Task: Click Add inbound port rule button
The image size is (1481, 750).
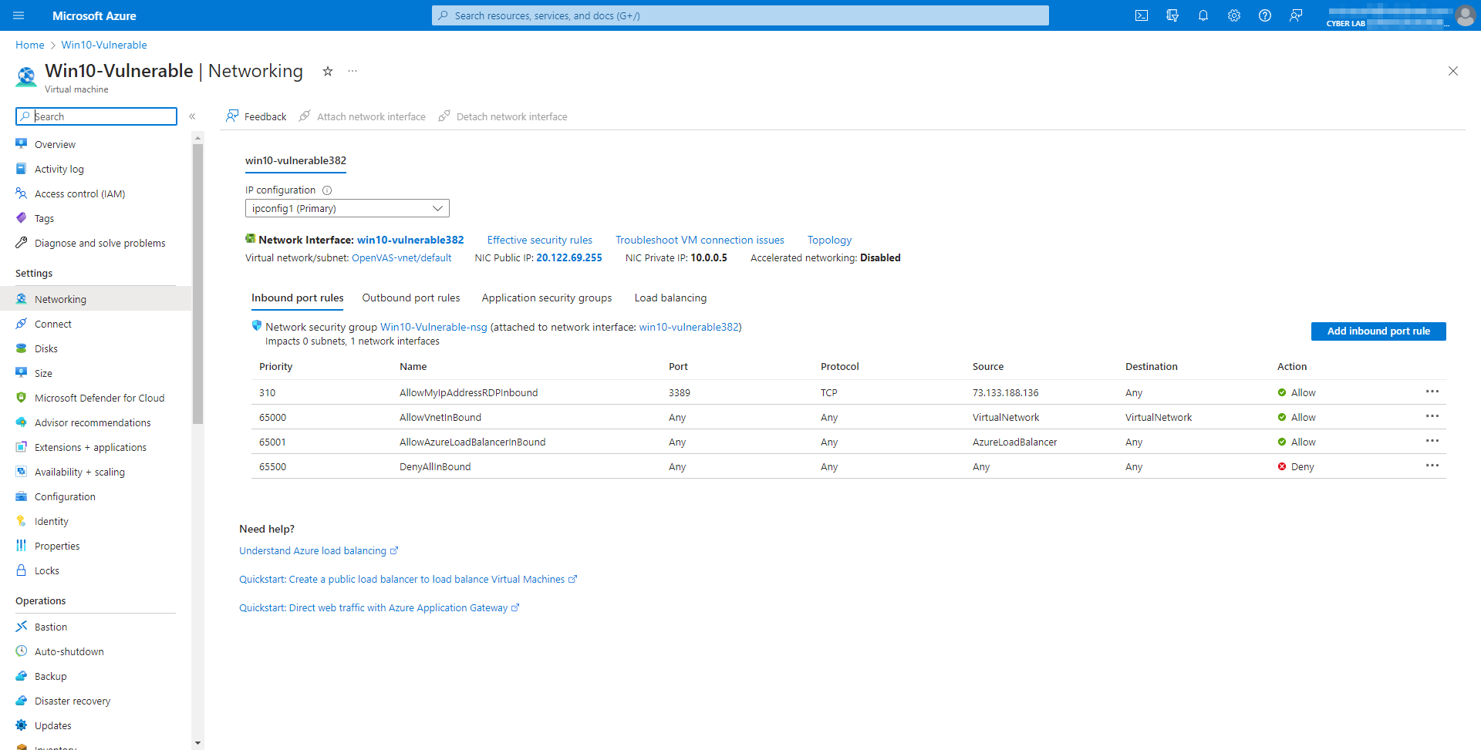Action: (x=1378, y=331)
